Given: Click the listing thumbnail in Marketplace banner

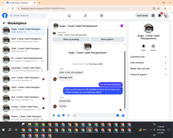Looking at the screenshot, I should coord(54,33).
